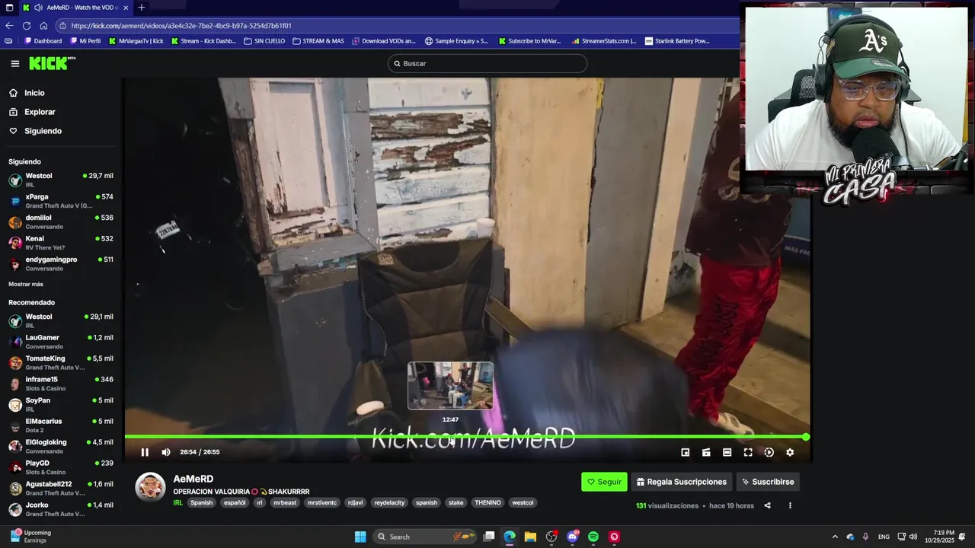Select the mrbeast tag
Screen dimensions: 975x548
click(285, 503)
